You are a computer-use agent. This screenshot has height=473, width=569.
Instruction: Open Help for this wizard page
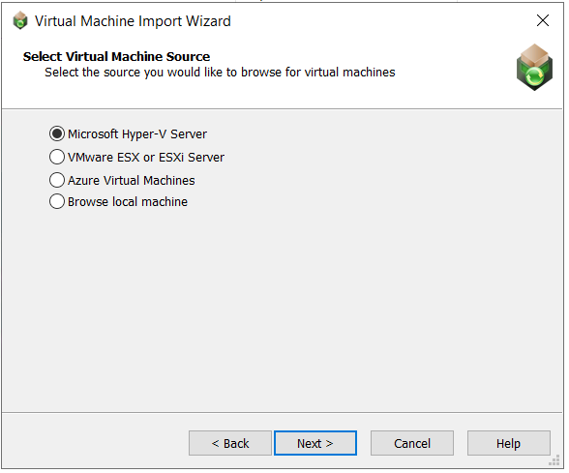pyautogui.click(x=509, y=443)
